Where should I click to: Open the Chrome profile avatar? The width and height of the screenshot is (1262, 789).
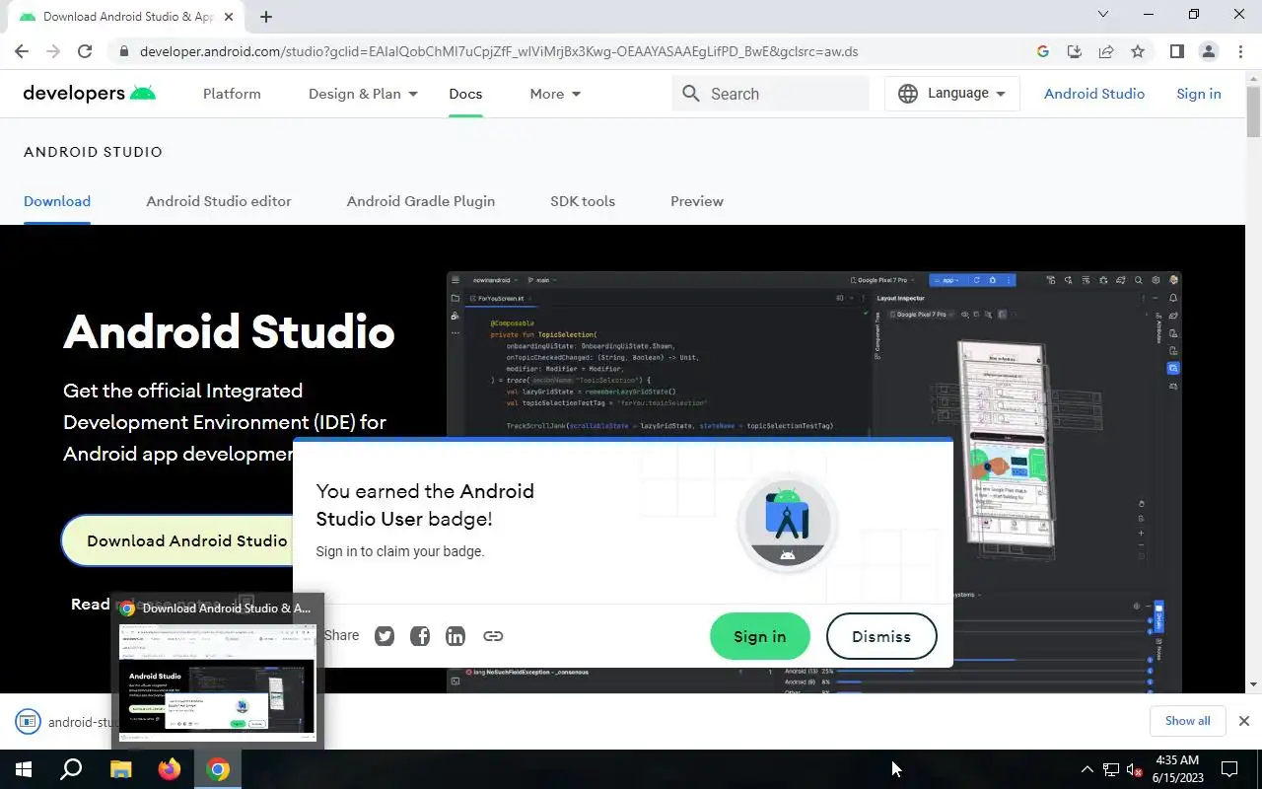pyautogui.click(x=1208, y=51)
